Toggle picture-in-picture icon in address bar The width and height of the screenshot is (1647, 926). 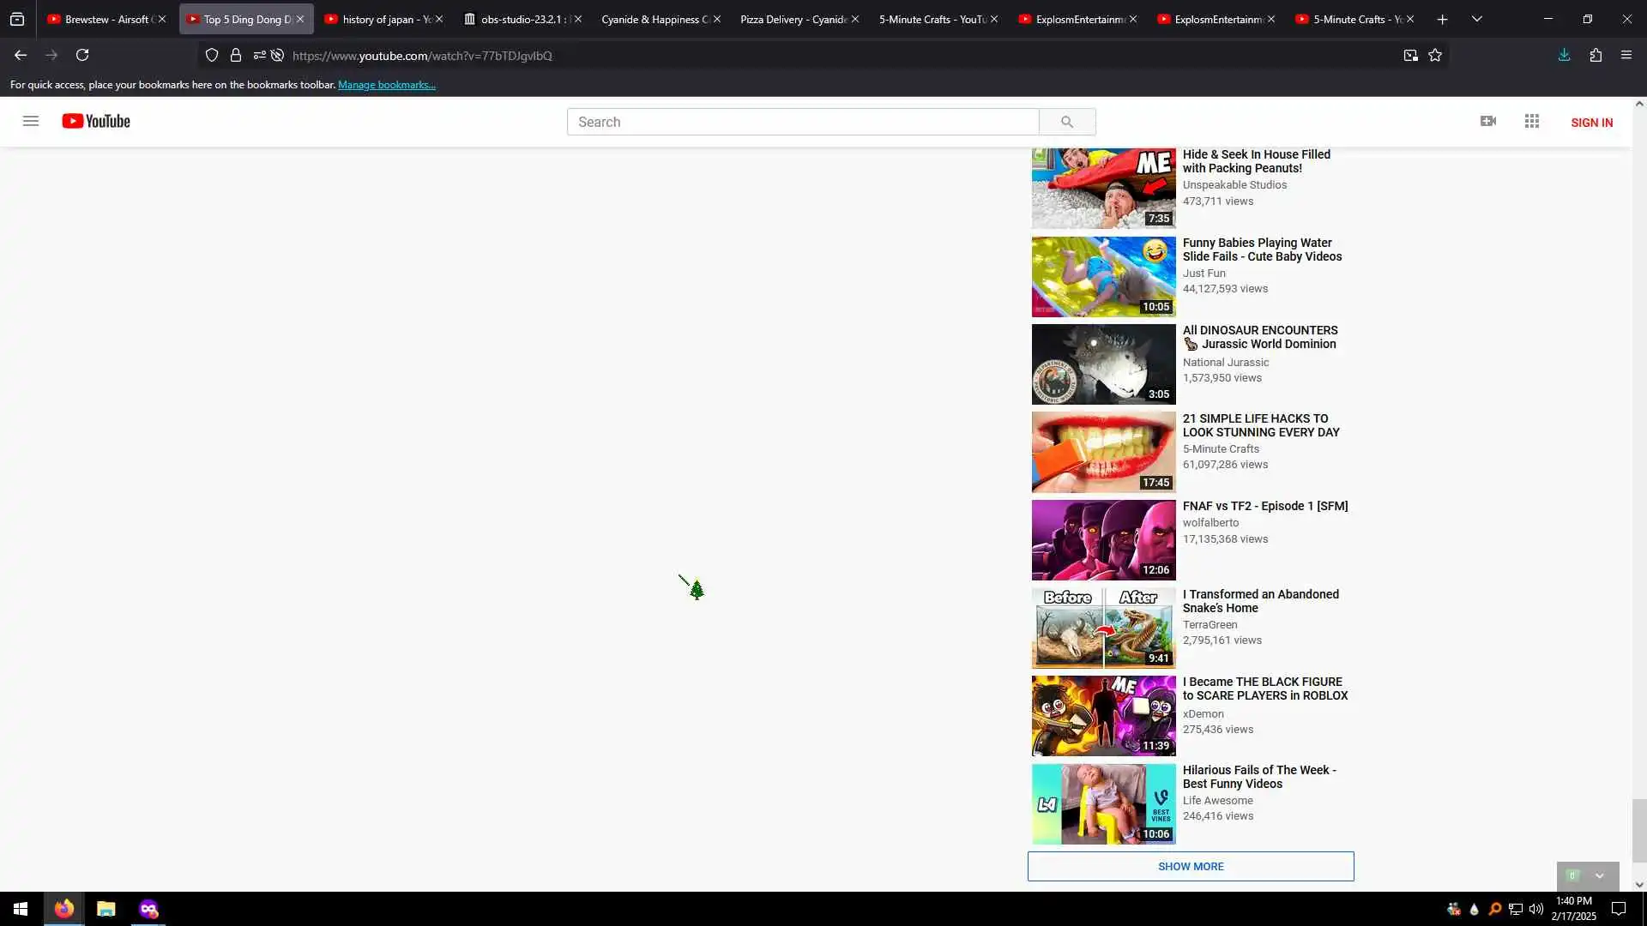point(1410,55)
